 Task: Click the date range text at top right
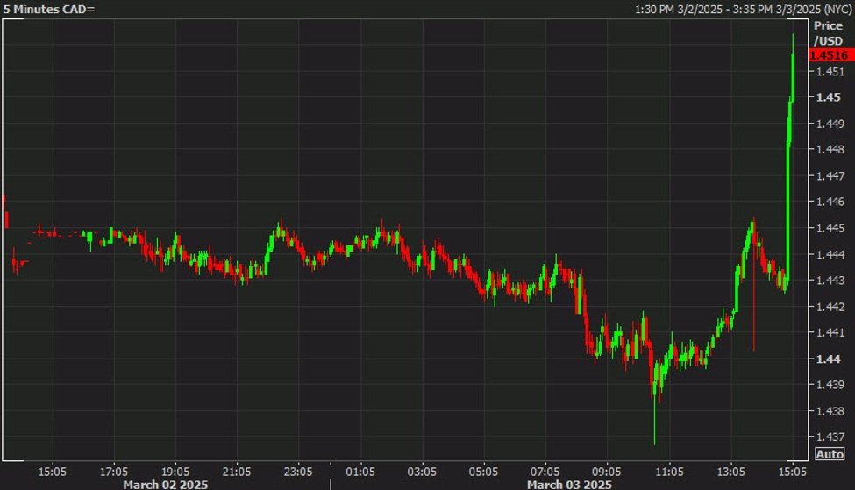[743, 8]
